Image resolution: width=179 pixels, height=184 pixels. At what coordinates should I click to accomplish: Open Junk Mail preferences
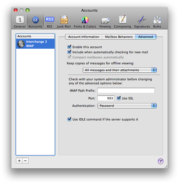64,22
